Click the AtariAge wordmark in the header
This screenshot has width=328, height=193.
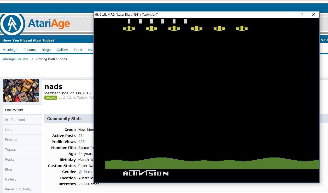pyautogui.click(x=49, y=24)
